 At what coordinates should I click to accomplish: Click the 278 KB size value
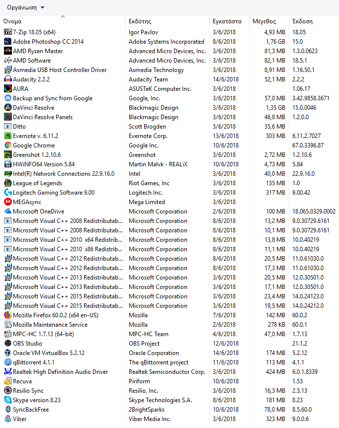click(276, 325)
